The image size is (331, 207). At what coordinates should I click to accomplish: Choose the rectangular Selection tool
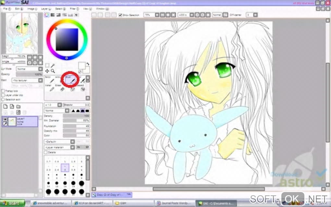(x=47, y=66)
